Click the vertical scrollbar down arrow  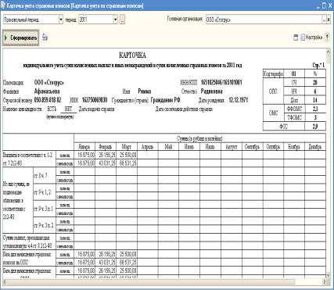(x=329, y=275)
